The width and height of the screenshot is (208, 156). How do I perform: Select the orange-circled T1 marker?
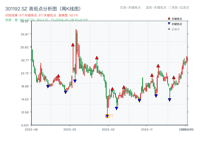(107, 116)
